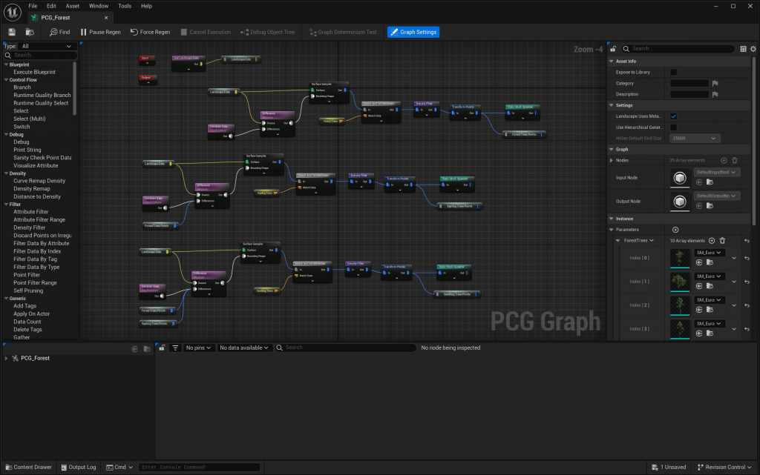The image size is (760, 475).
Task: Click the Save asset icon in toolbar
Action: click(12, 32)
